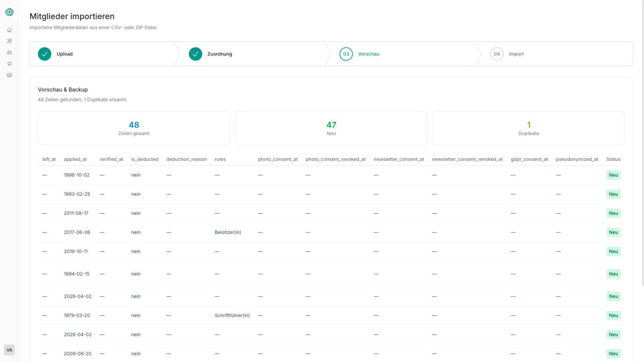The height and width of the screenshot is (362, 644).
Task: Click the Upload step checkmark circle
Action: click(x=45, y=54)
